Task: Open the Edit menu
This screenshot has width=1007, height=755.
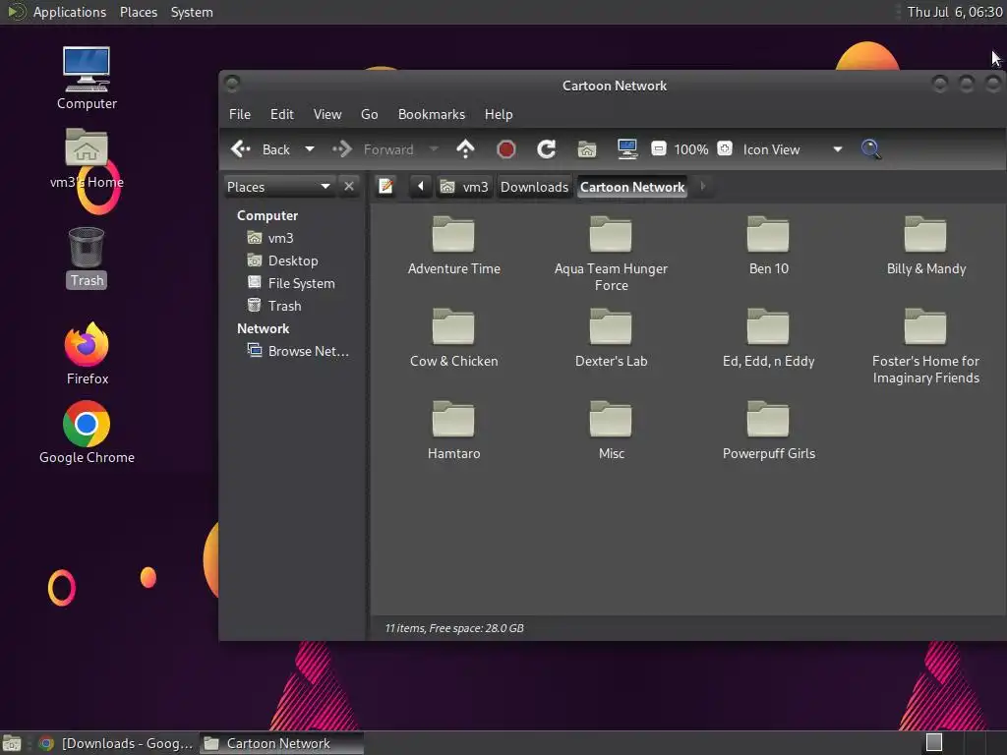Action: coord(282,114)
